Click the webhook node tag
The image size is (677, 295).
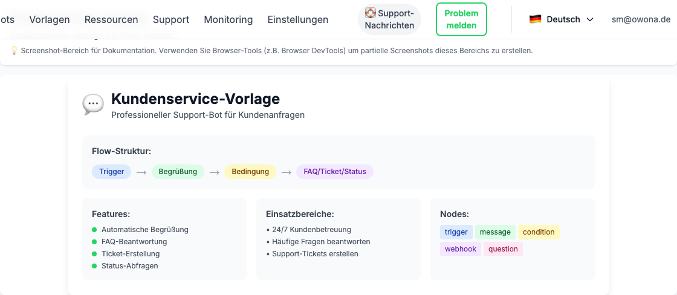[460, 249]
